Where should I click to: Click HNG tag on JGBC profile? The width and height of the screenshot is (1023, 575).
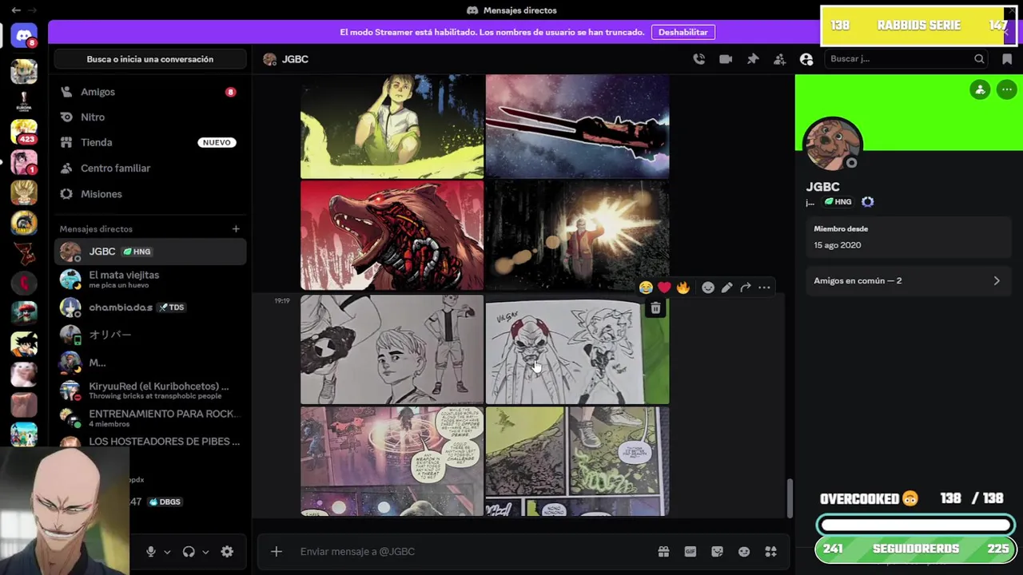point(838,202)
